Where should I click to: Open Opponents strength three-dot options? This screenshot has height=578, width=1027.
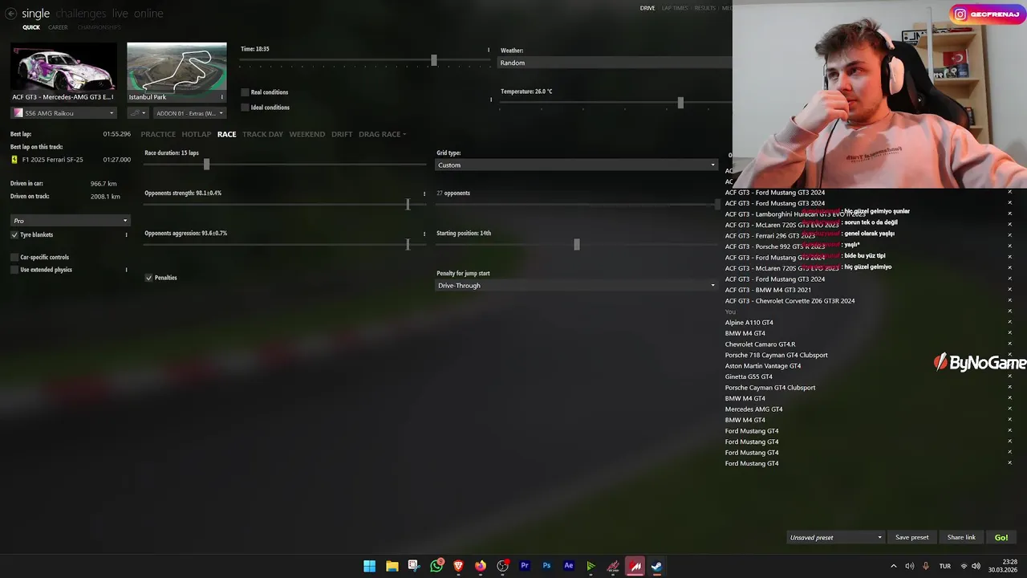point(424,193)
